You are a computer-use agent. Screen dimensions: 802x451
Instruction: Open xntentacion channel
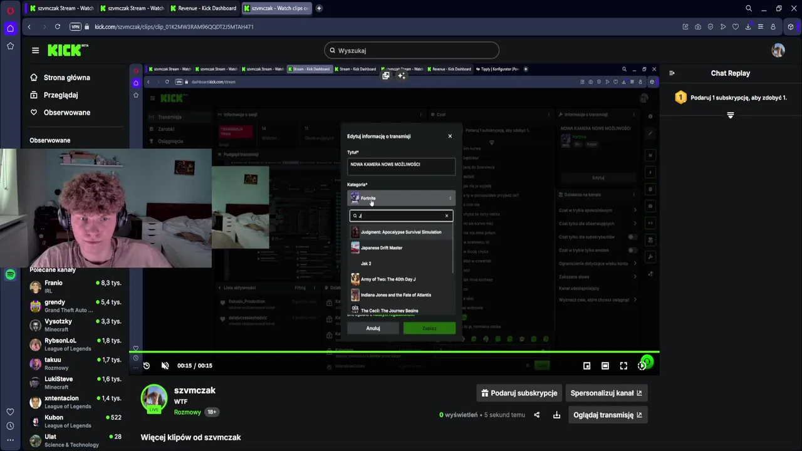click(75, 402)
